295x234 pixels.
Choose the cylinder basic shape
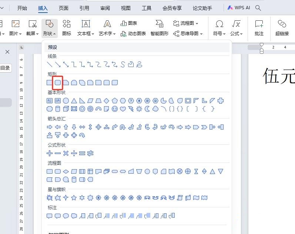click(58, 109)
